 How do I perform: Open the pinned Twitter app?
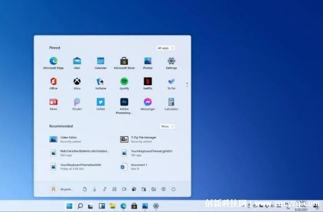tap(101, 104)
